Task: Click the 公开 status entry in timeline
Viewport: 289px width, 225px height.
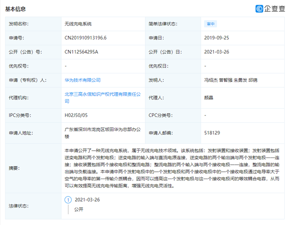Action: (78, 210)
